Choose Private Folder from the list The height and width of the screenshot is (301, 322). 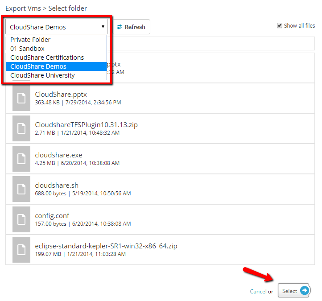tap(57, 40)
